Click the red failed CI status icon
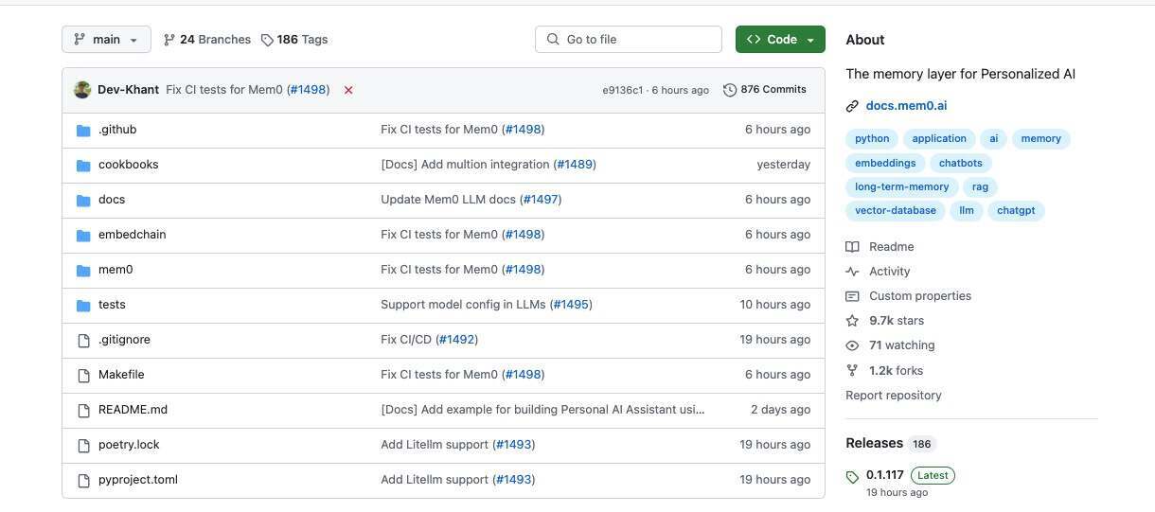The image size is (1155, 512). click(x=348, y=90)
